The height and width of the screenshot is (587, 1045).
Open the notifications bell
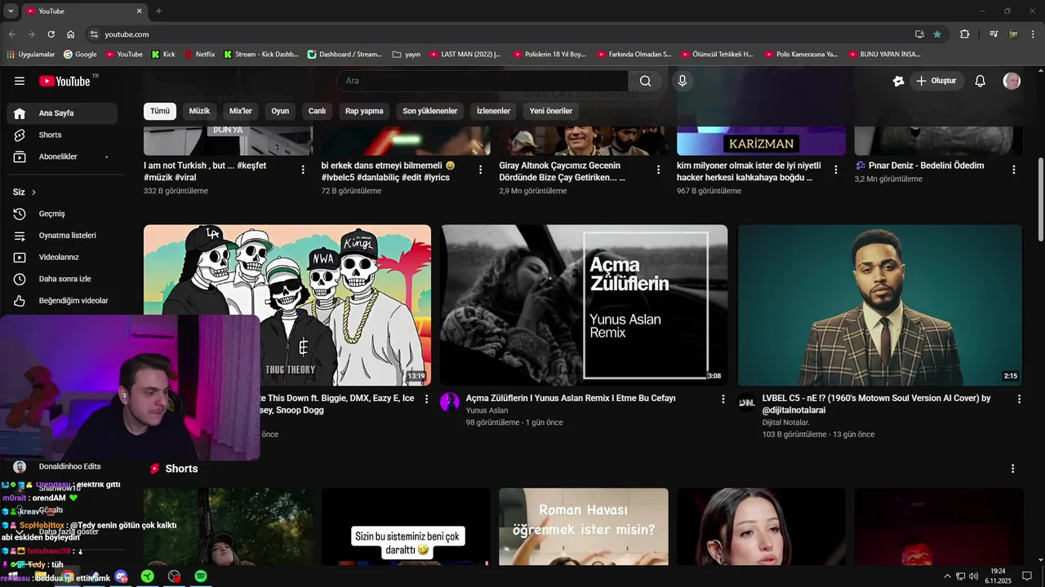(981, 81)
